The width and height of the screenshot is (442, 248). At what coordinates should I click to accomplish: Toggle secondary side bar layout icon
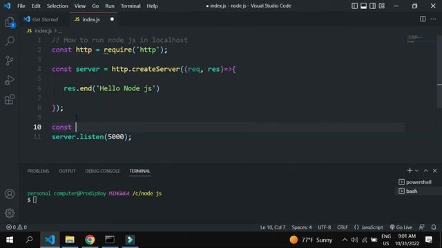coord(373,6)
